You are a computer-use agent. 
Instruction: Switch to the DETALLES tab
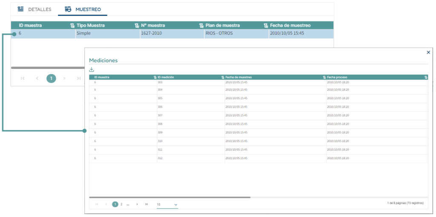[x=34, y=9]
